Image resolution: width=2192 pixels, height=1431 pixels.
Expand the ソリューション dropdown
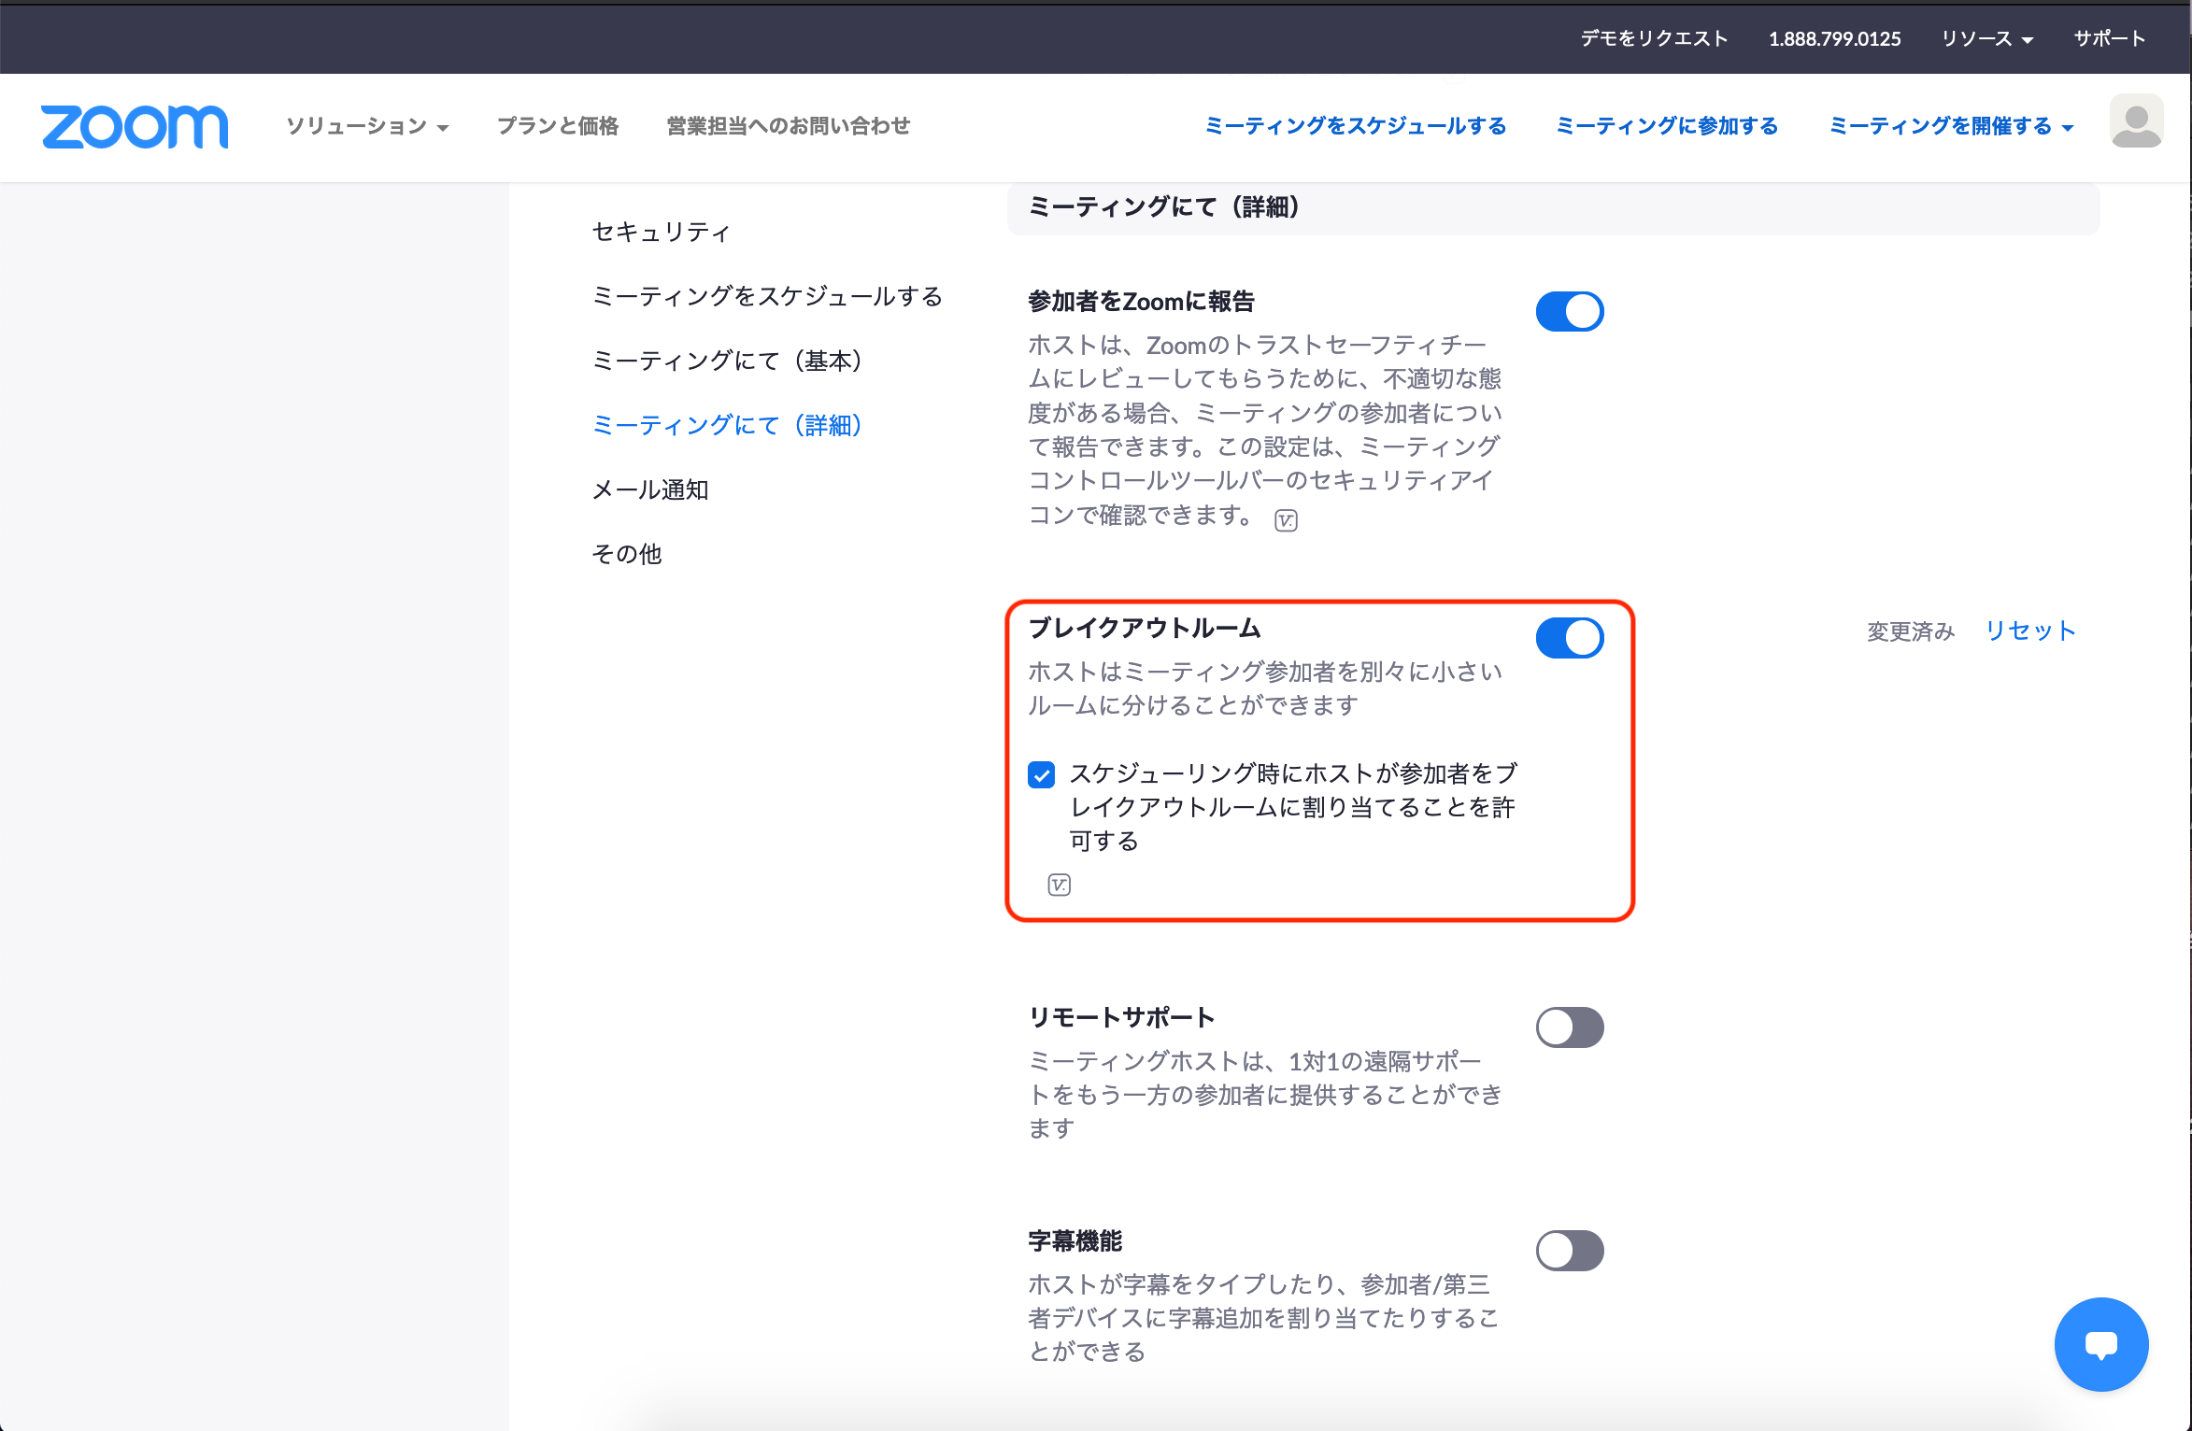(364, 126)
